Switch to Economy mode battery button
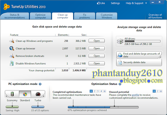The height and width of the screenshot is (115, 167). tap(12, 94)
